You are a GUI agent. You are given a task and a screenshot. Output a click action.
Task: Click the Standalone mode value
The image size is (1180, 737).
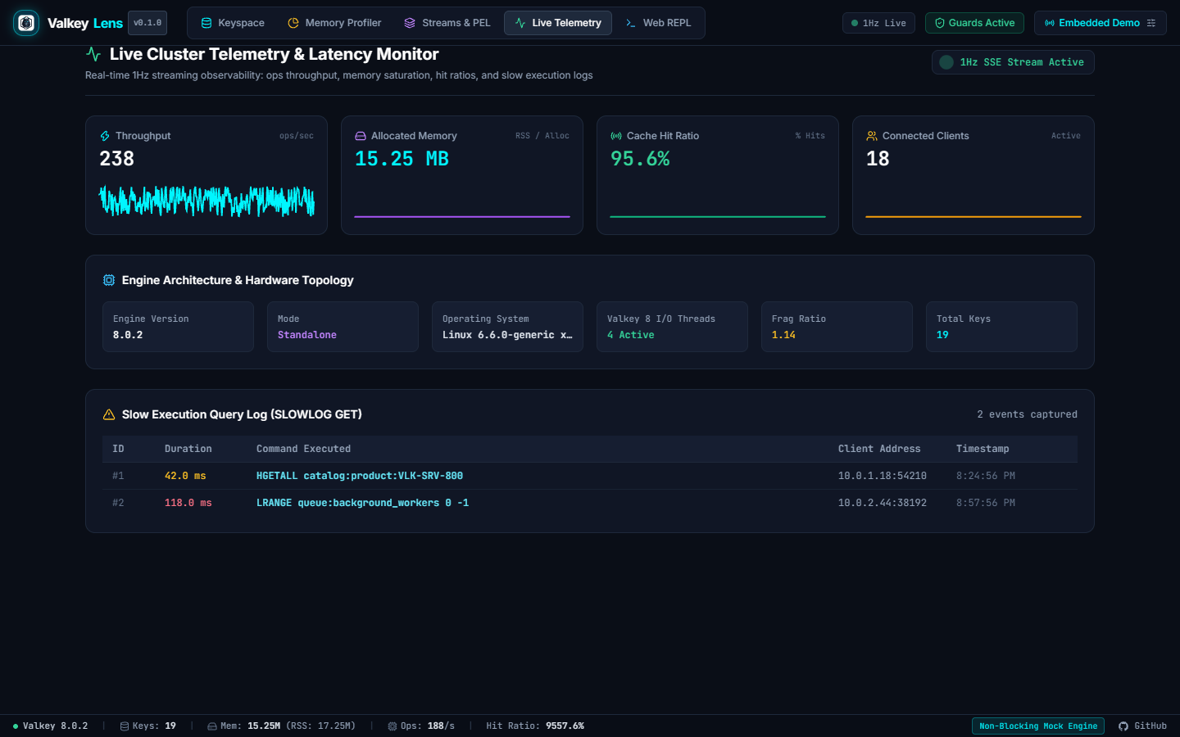coord(307,335)
